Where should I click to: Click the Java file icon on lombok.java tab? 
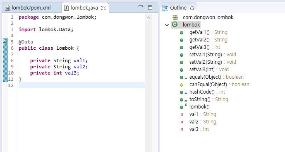[67, 8]
